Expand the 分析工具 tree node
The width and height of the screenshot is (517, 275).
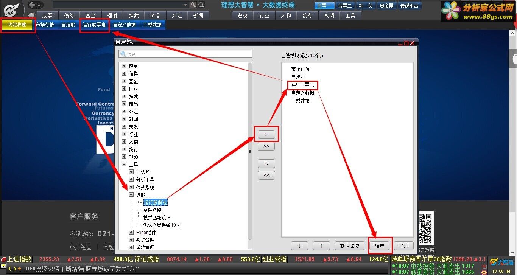click(131, 179)
